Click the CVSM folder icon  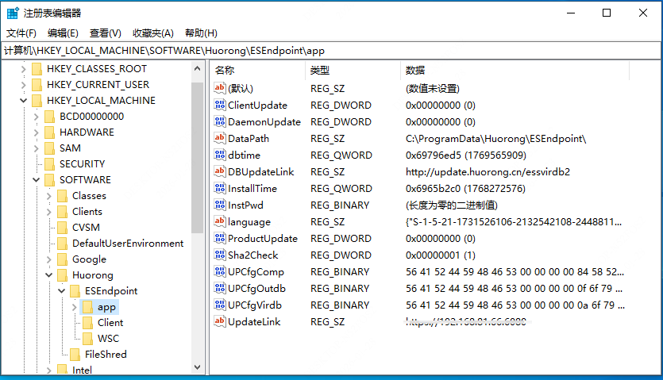click(x=62, y=228)
